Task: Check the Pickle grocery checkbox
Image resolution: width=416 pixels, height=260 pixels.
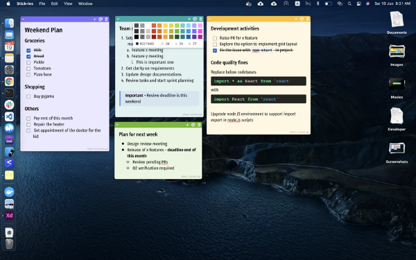Action: coord(28,62)
